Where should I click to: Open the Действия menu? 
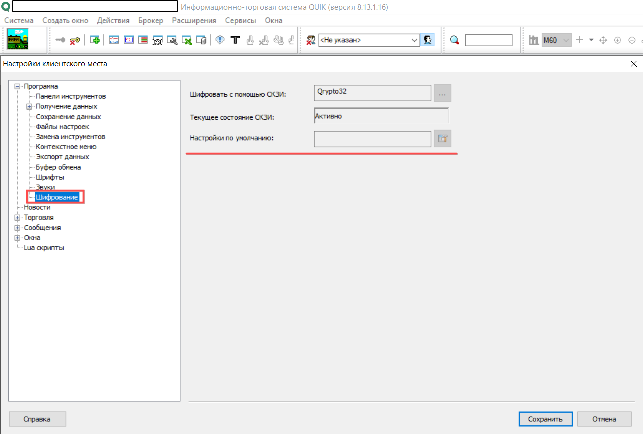[113, 20]
